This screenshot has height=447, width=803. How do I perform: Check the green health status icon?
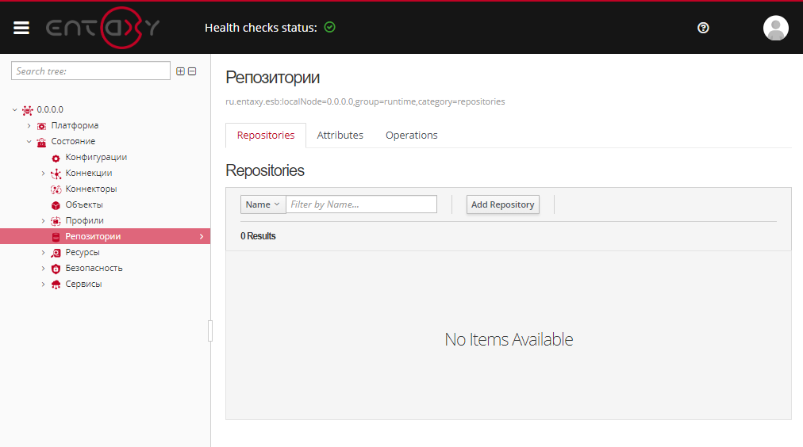[330, 27]
